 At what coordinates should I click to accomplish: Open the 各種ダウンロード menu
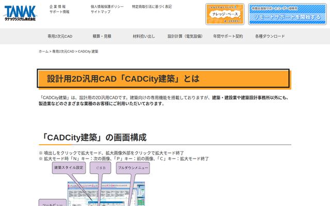pos(270,36)
